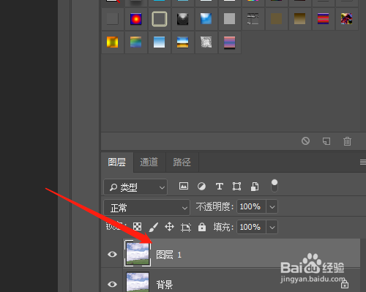Apply the blue-yellow horizon style swatch

183,42
